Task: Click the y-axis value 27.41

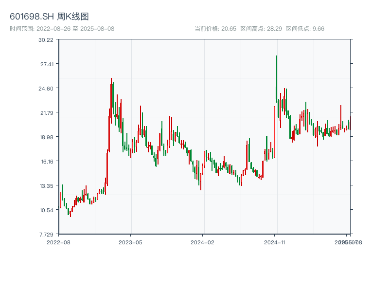Action: tap(47, 64)
